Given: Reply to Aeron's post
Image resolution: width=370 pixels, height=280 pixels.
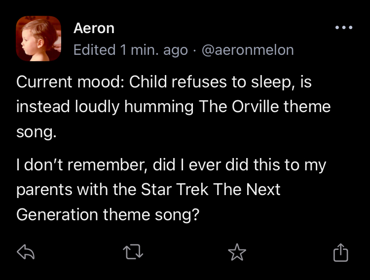Looking at the screenshot, I should pyautogui.click(x=25, y=253).
